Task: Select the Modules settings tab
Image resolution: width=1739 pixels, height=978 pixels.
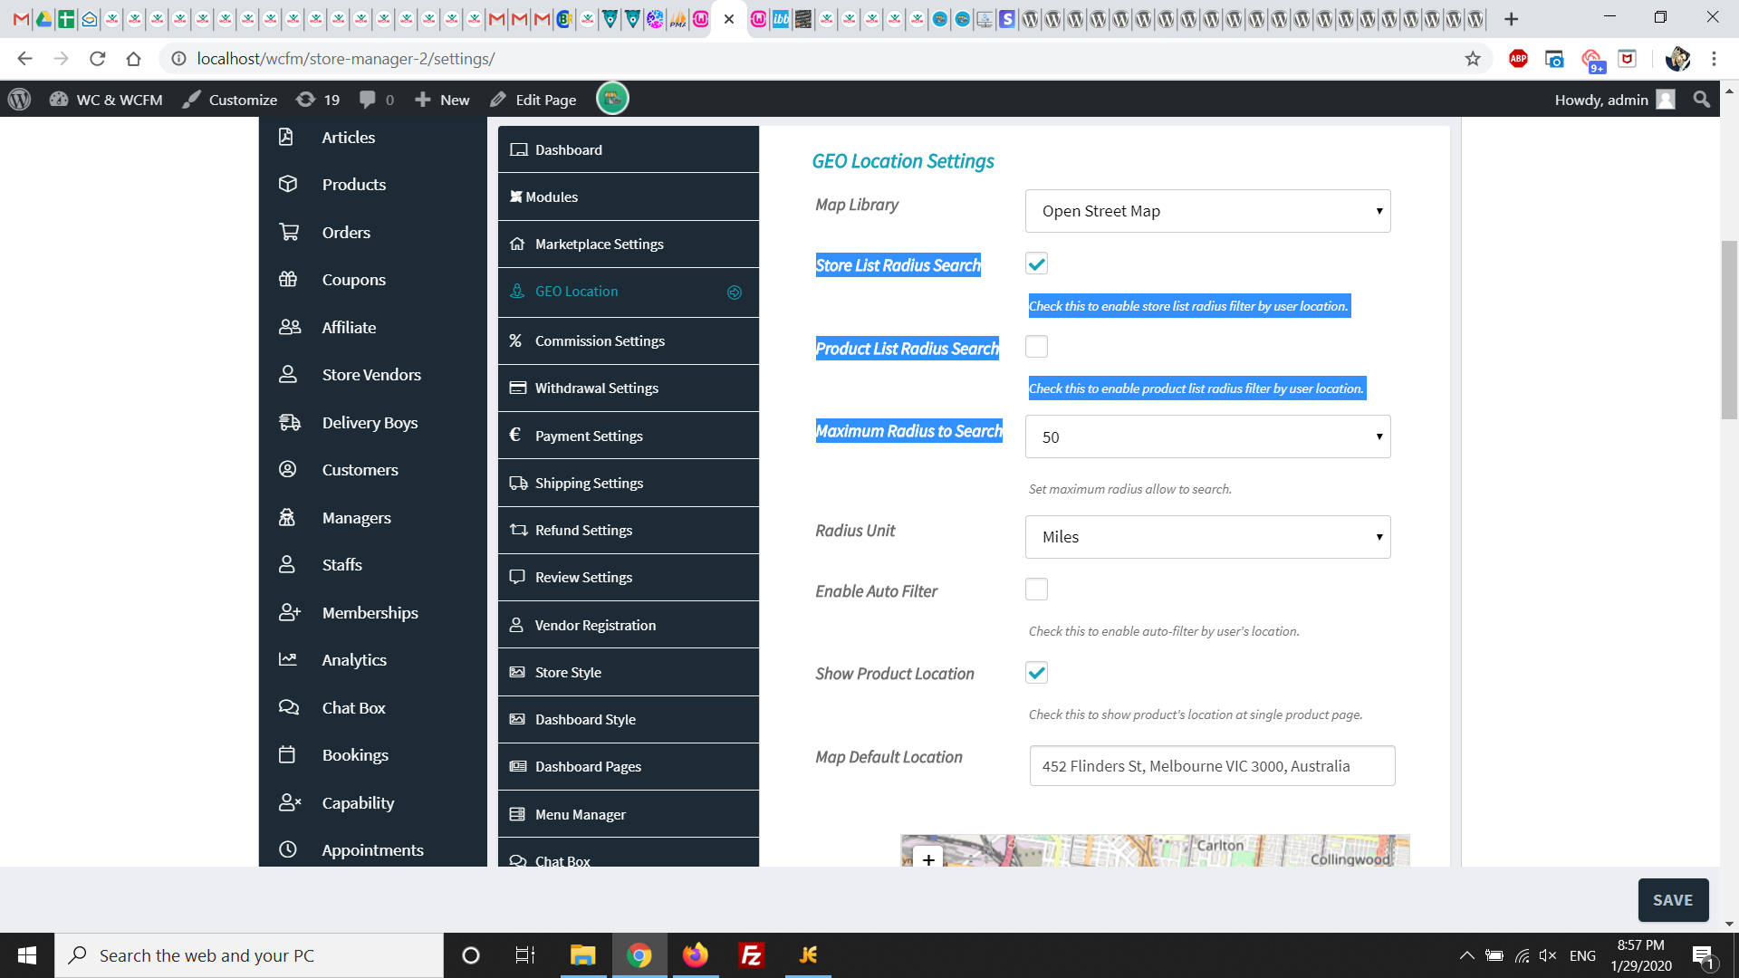Action: click(629, 197)
